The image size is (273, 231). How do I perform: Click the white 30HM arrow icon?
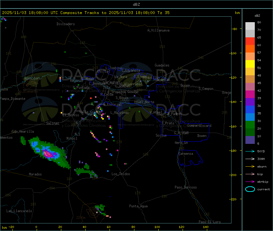point(250,159)
